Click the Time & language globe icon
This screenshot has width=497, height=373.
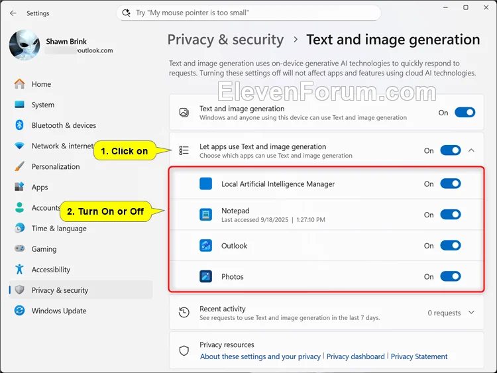(x=19, y=228)
